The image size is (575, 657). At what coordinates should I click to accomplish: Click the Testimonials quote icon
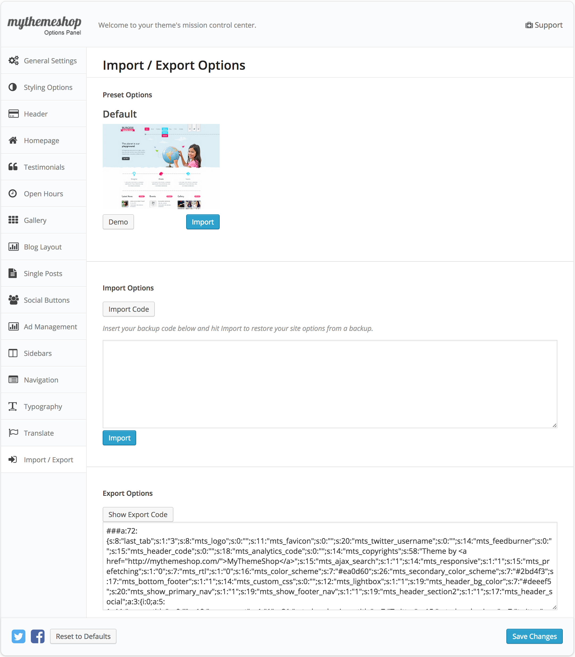13,167
